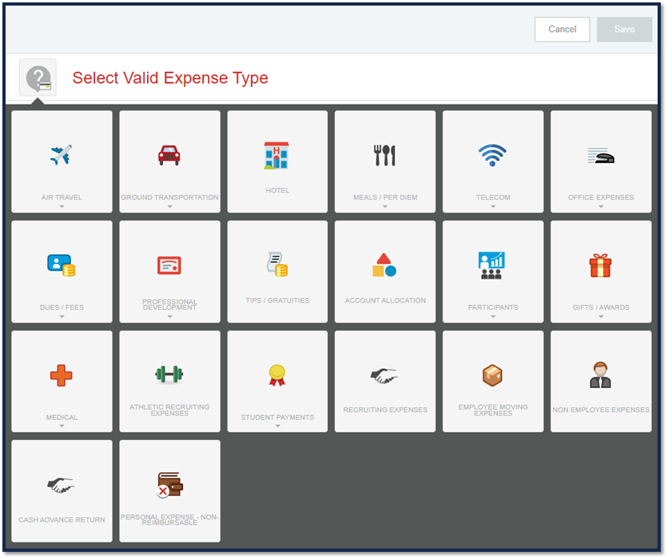The width and height of the screenshot is (668, 559).
Task: Choose the Ground Transportation red car icon
Action: [x=169, y=156]
